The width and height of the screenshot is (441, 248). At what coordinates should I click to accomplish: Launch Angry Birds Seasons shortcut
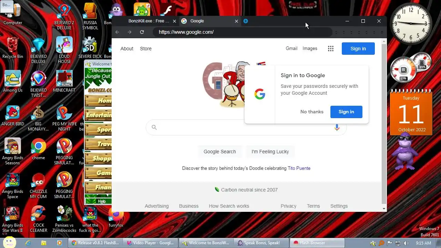13,152
